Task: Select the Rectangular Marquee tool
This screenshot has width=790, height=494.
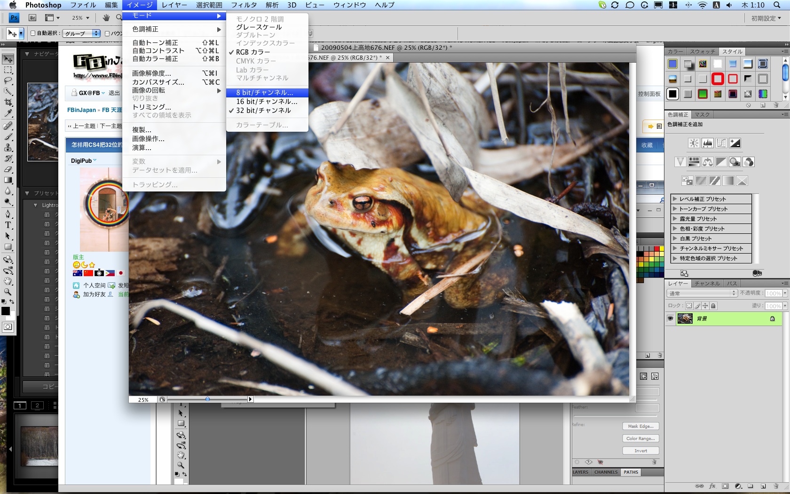Action: pyautogui.click(x=8, y=70)
